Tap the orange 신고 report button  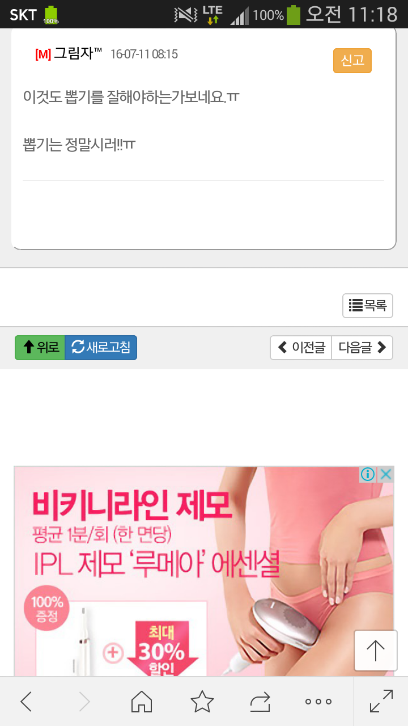352,61
